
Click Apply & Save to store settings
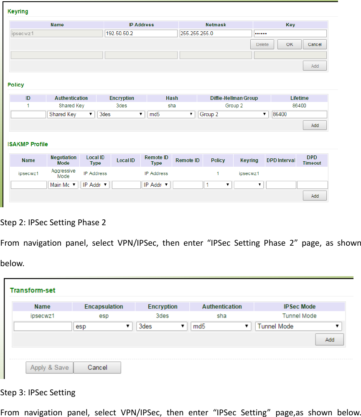49,367
